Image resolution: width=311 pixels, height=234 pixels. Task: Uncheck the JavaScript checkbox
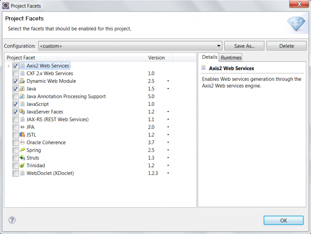coord(16,104)
